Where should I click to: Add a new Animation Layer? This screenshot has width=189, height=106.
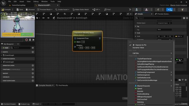[33, 65]
